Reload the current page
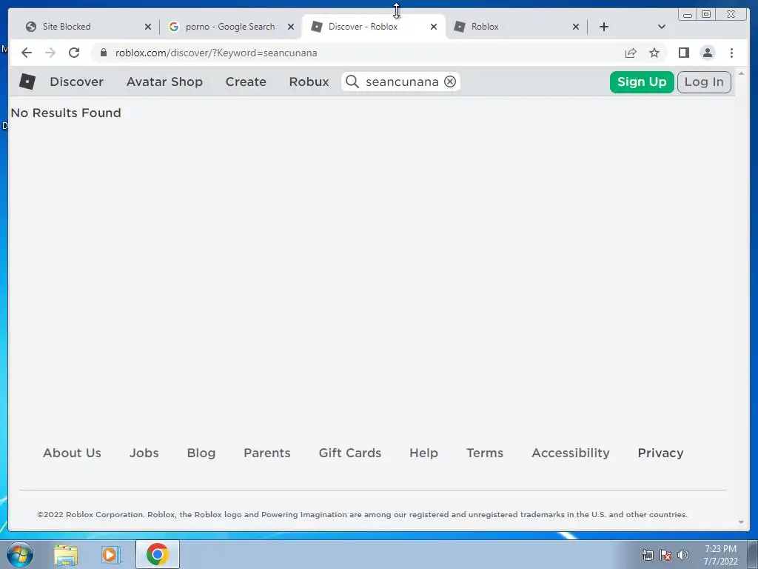758x569 pixels. 74,53
